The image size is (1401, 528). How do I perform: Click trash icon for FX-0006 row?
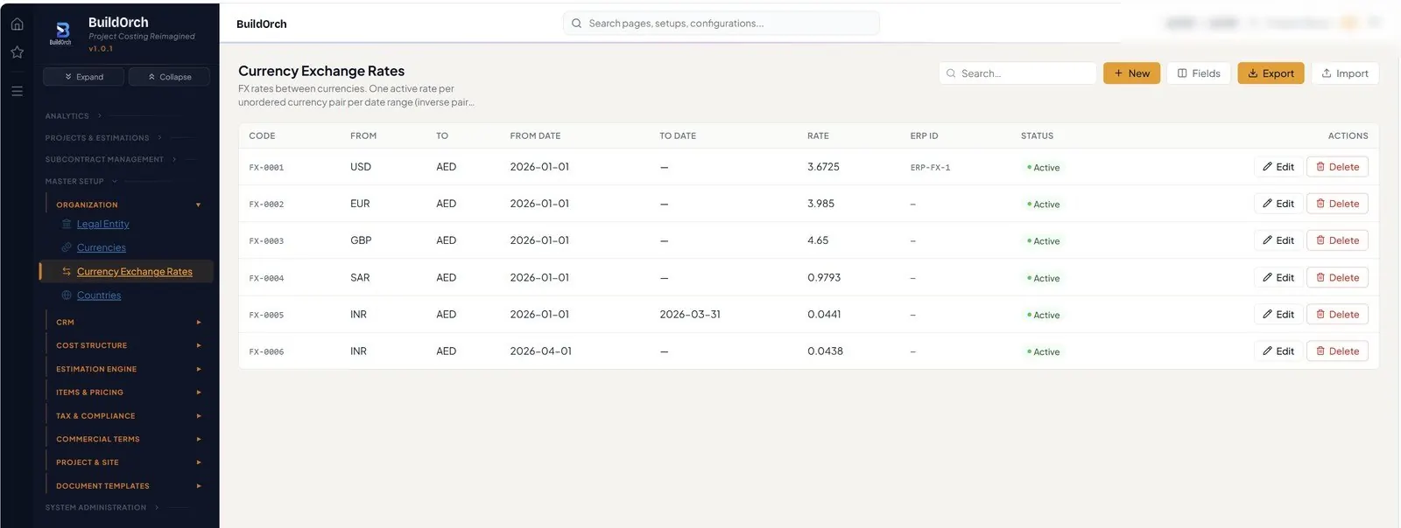1320,351
